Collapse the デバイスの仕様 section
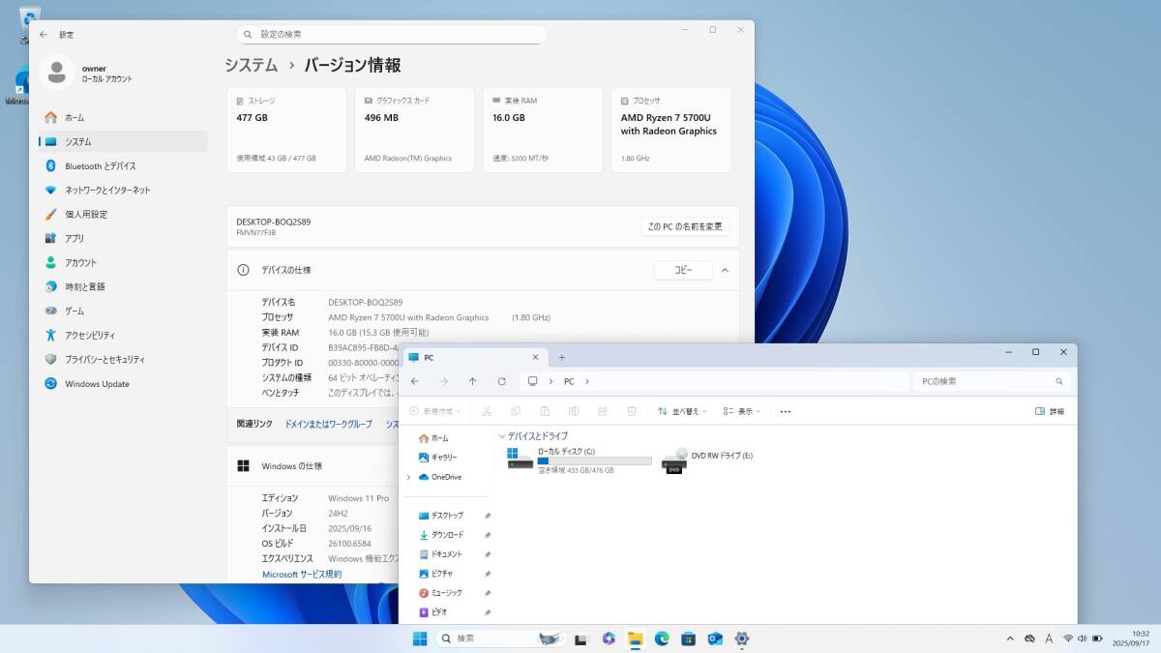This screenshot has width=1161, height=653. click(724, 270)
